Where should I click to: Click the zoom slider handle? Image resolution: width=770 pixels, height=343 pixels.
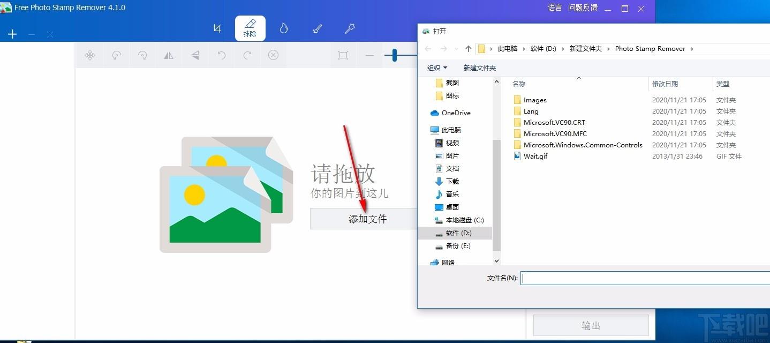395,55
